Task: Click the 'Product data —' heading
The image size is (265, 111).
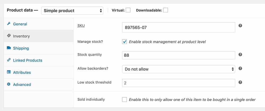Action: (x=23, y=10)
